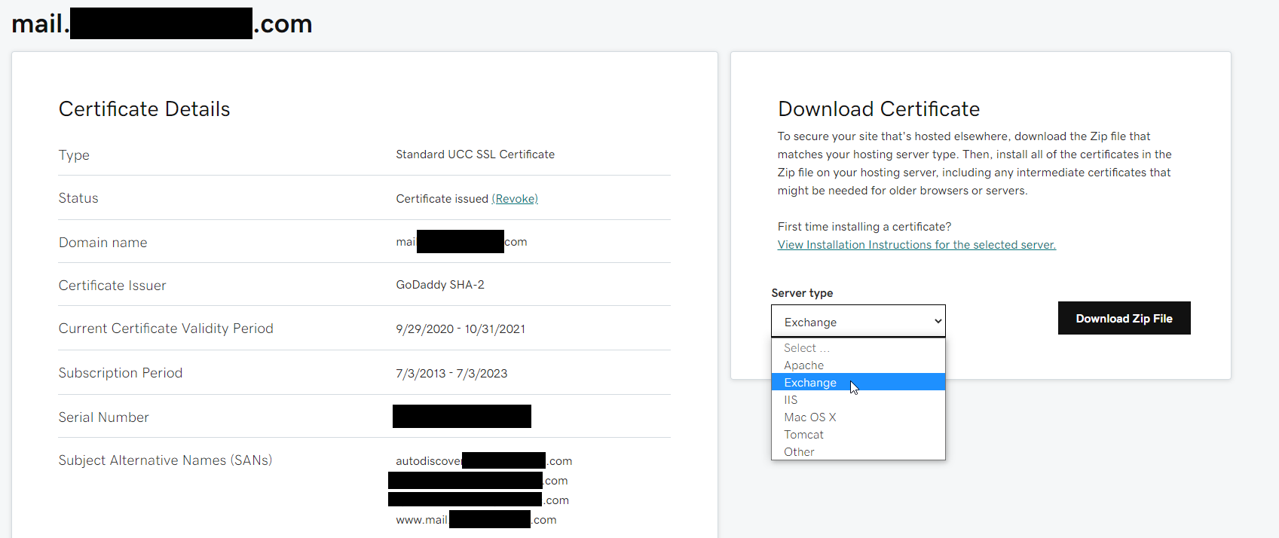Screen dimensions: 1279x538
Task: Choose Tomcat server type
Action: click(858, 435)
